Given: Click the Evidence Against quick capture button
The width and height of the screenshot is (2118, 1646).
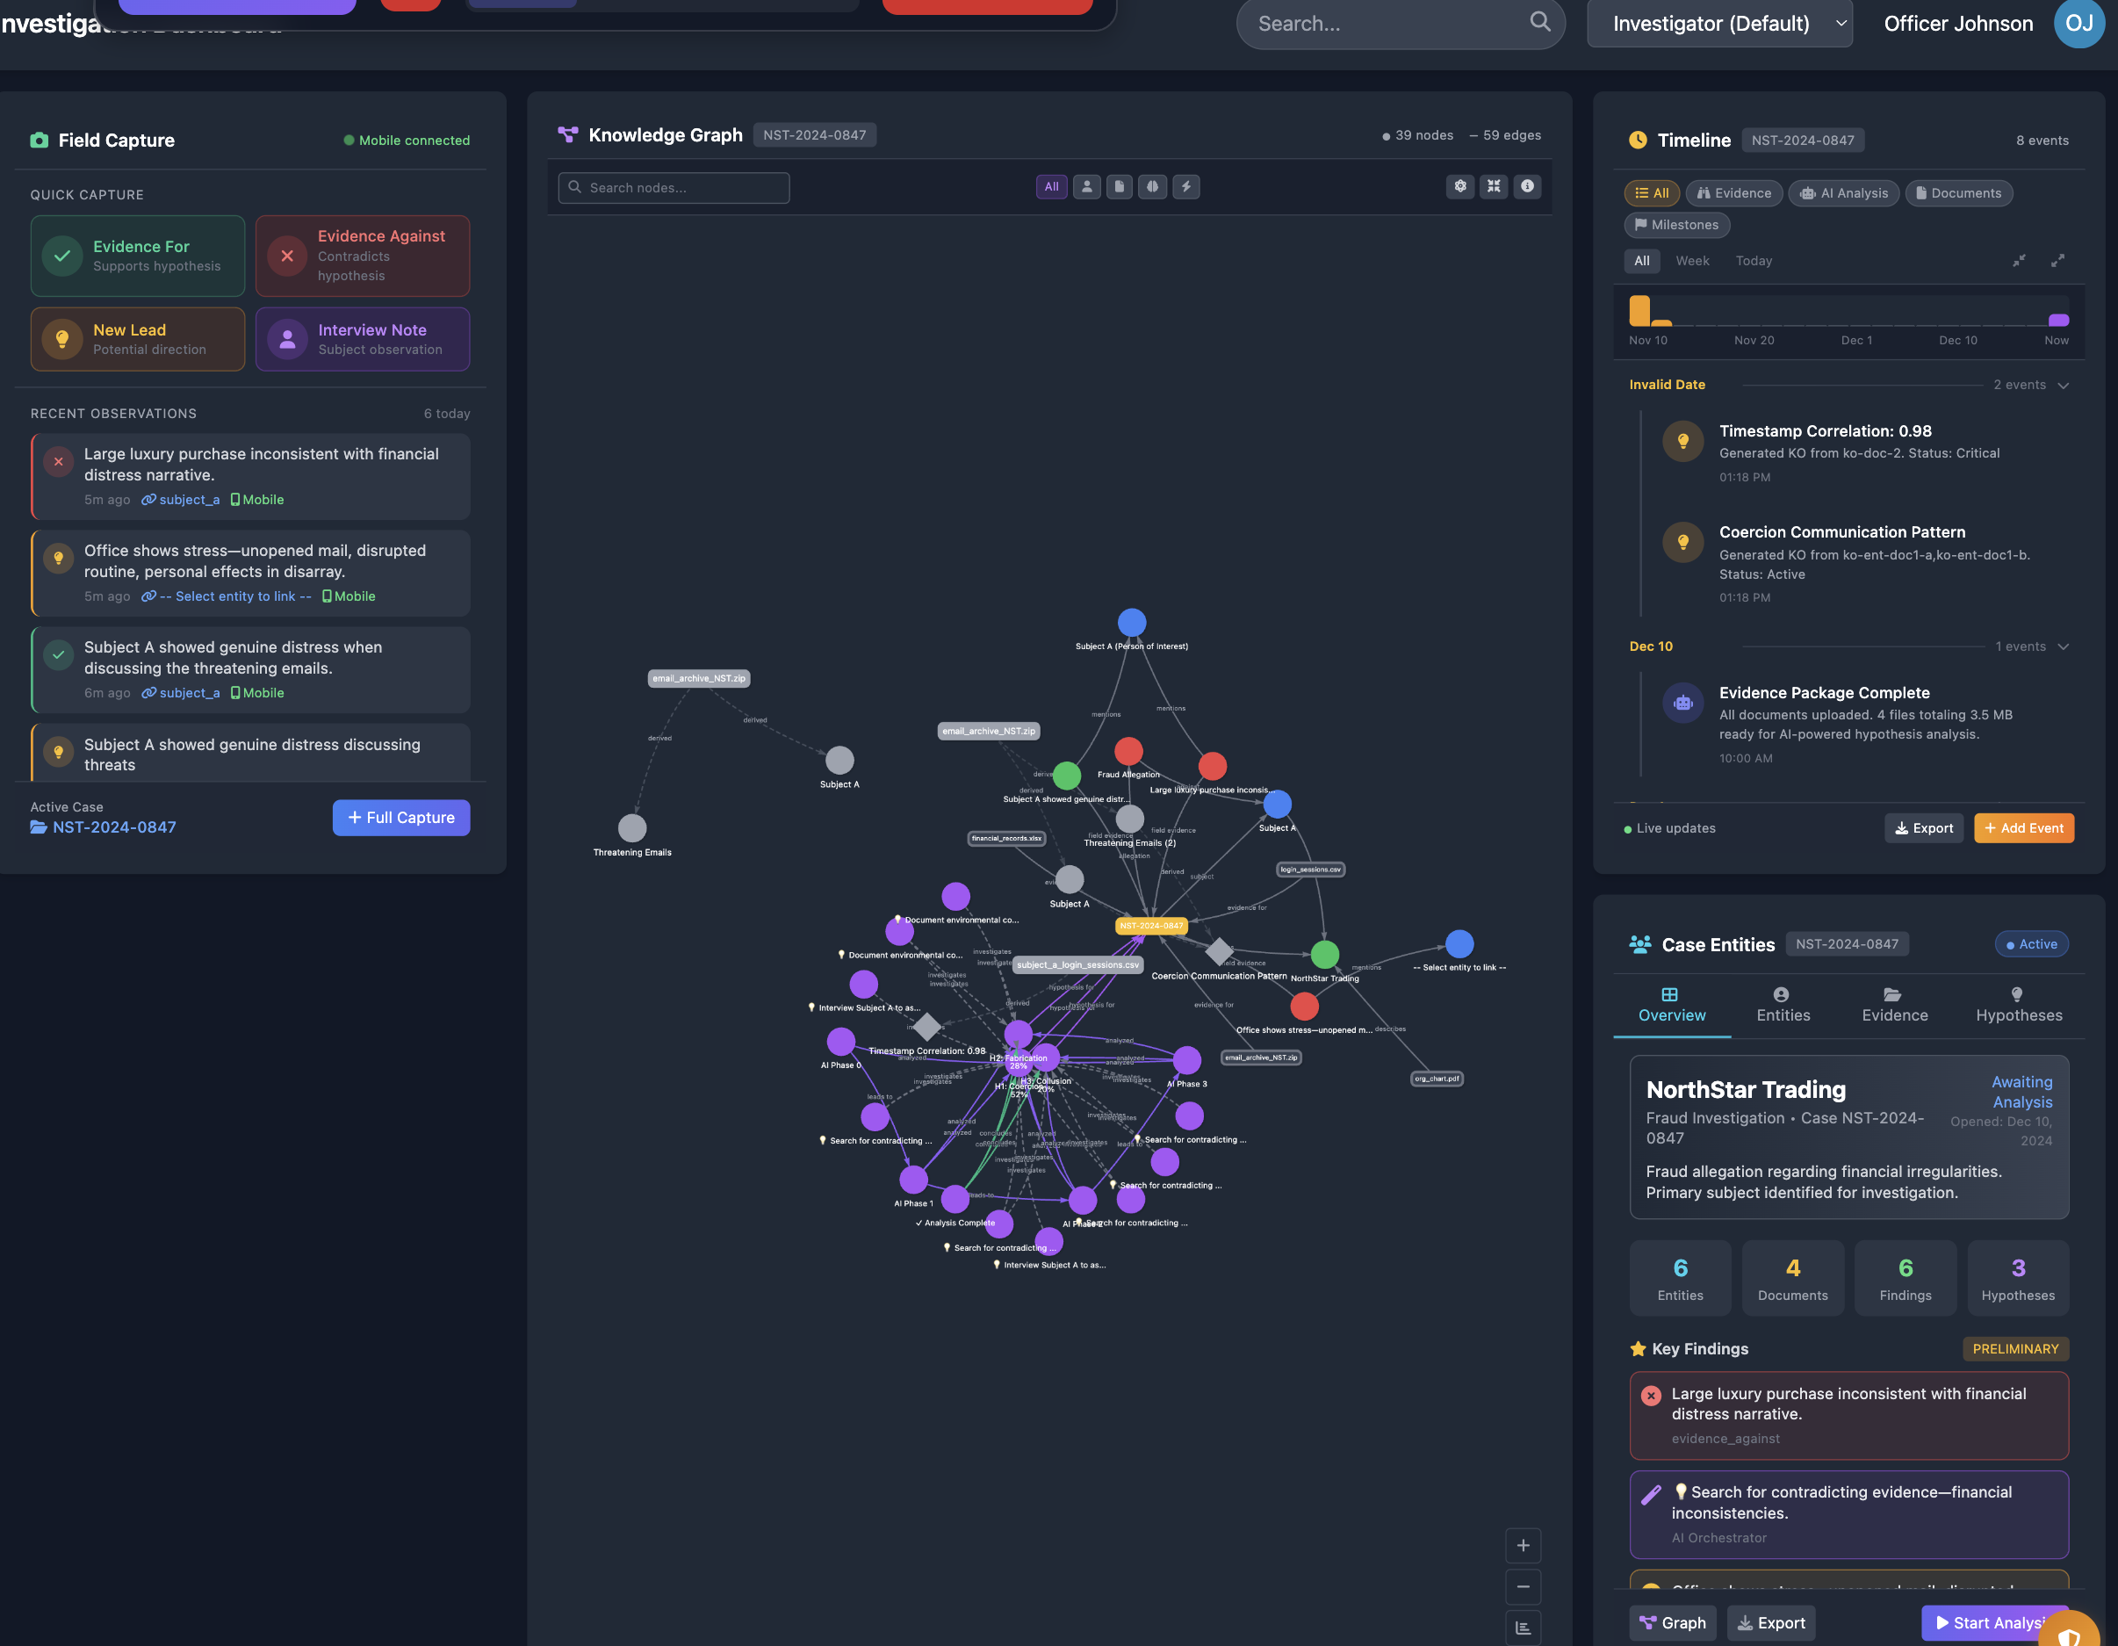Looking at the screenshot, I should pos(363,256).
